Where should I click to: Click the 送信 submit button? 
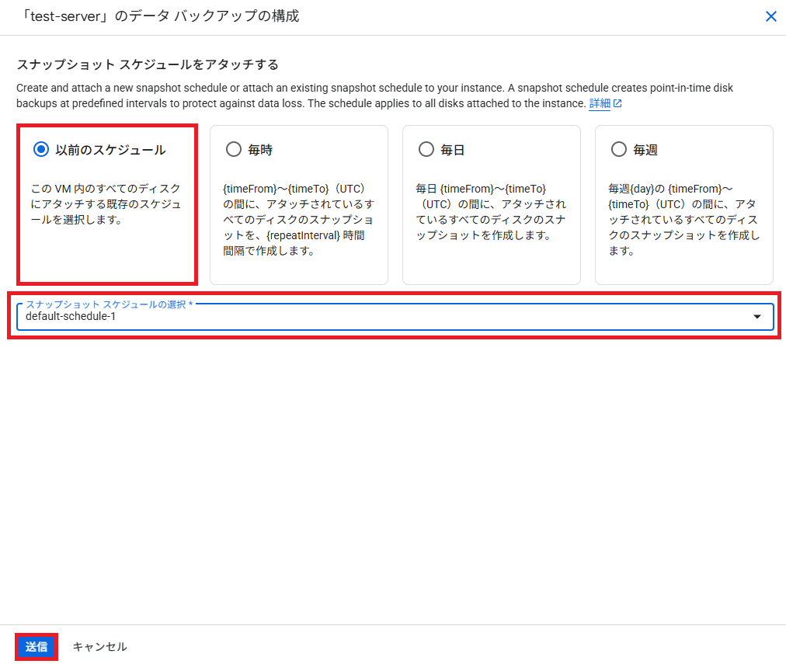click(x=37, y=646)
